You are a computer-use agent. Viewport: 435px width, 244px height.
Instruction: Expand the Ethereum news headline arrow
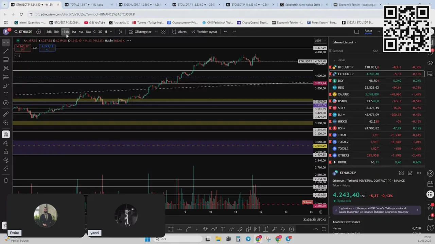tap(418, 210)
